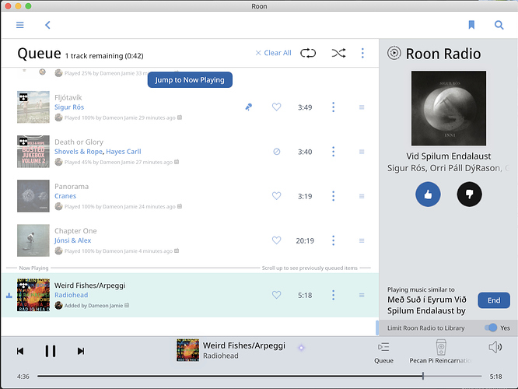Seek within the playback progress bar
The image size is (518, 389).
(x=259, y=376)
